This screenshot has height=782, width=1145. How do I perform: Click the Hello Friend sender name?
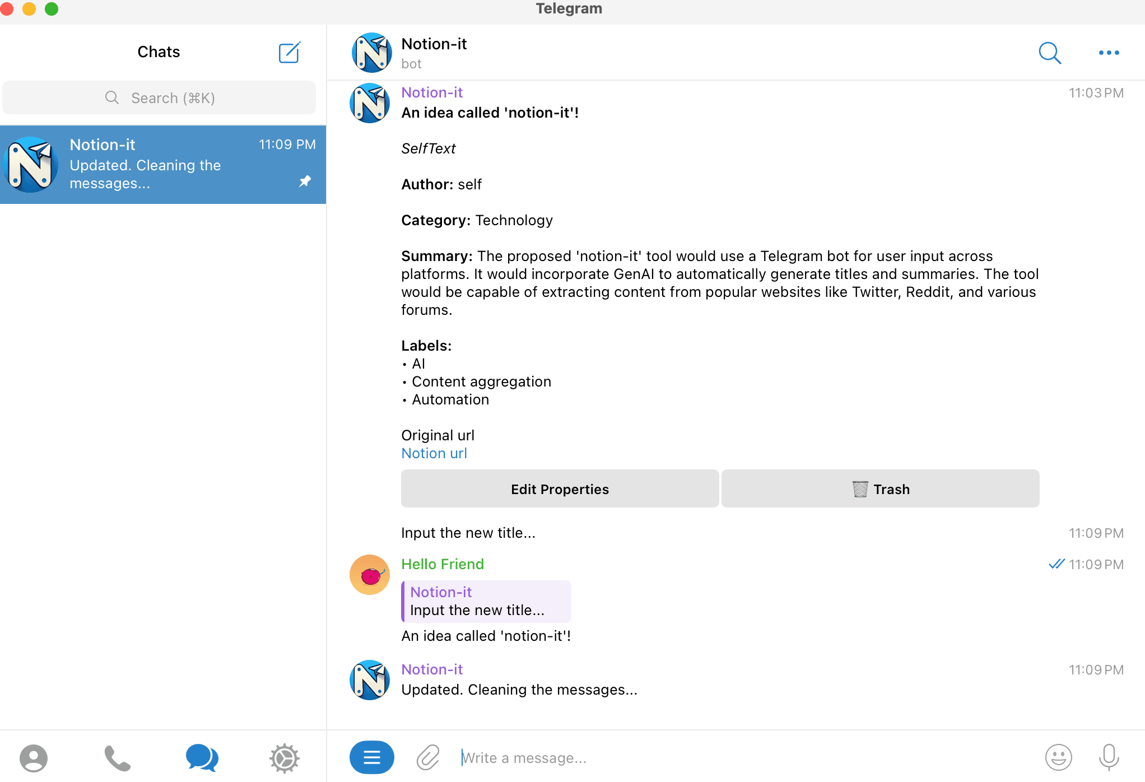(443, 564)
